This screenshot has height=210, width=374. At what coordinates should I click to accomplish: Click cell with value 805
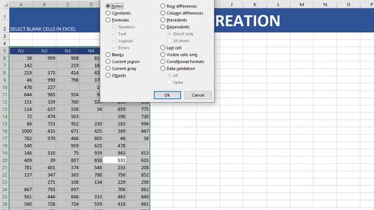tap(91, 138)
